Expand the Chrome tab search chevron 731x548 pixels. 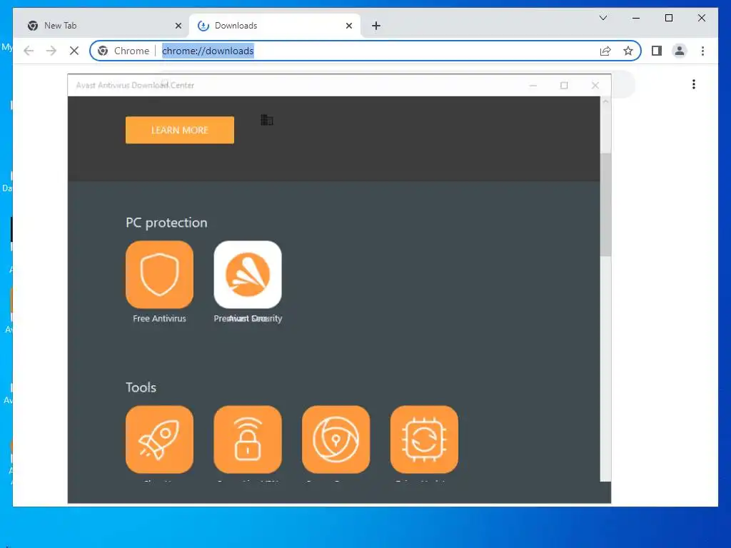(603, 18)
